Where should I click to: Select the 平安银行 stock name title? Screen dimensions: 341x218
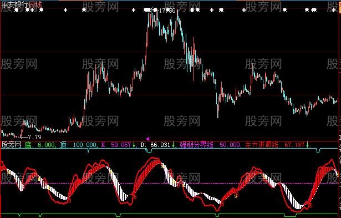tap(15, 4)
